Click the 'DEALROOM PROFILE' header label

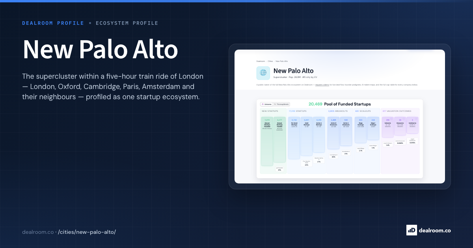pyautogui.click(x=53, y=23)
